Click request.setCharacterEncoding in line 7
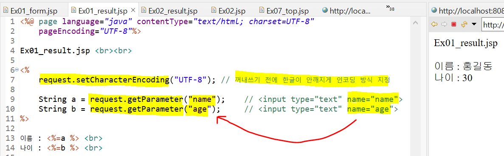Viewport: 504px width, 156px height. (x=104, y=79)
